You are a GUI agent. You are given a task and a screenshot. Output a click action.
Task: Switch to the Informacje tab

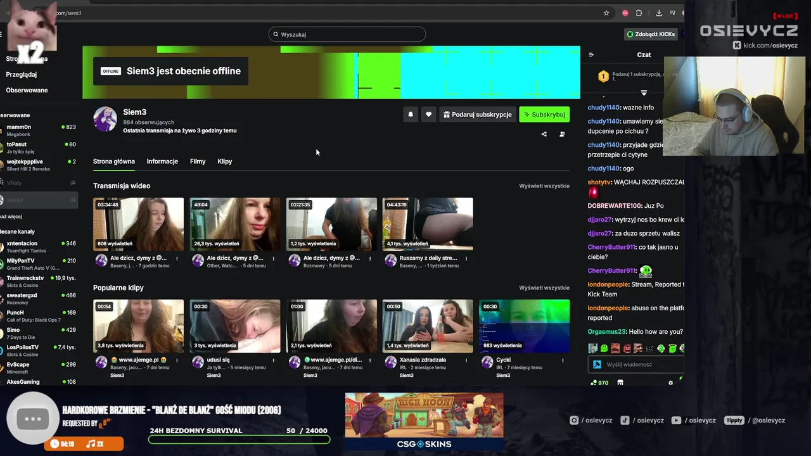pos(162,161)
